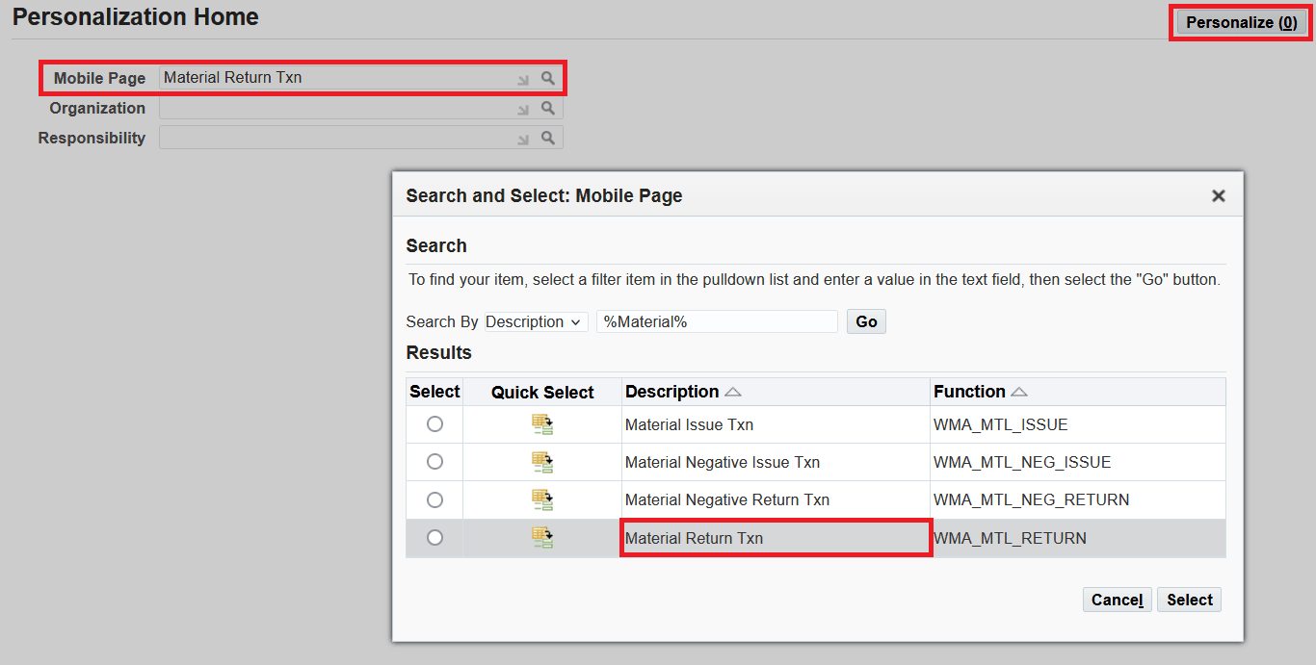Click the Mobile Page list-of-values arrow icon

pyautogui.click(x=522, y=78)
